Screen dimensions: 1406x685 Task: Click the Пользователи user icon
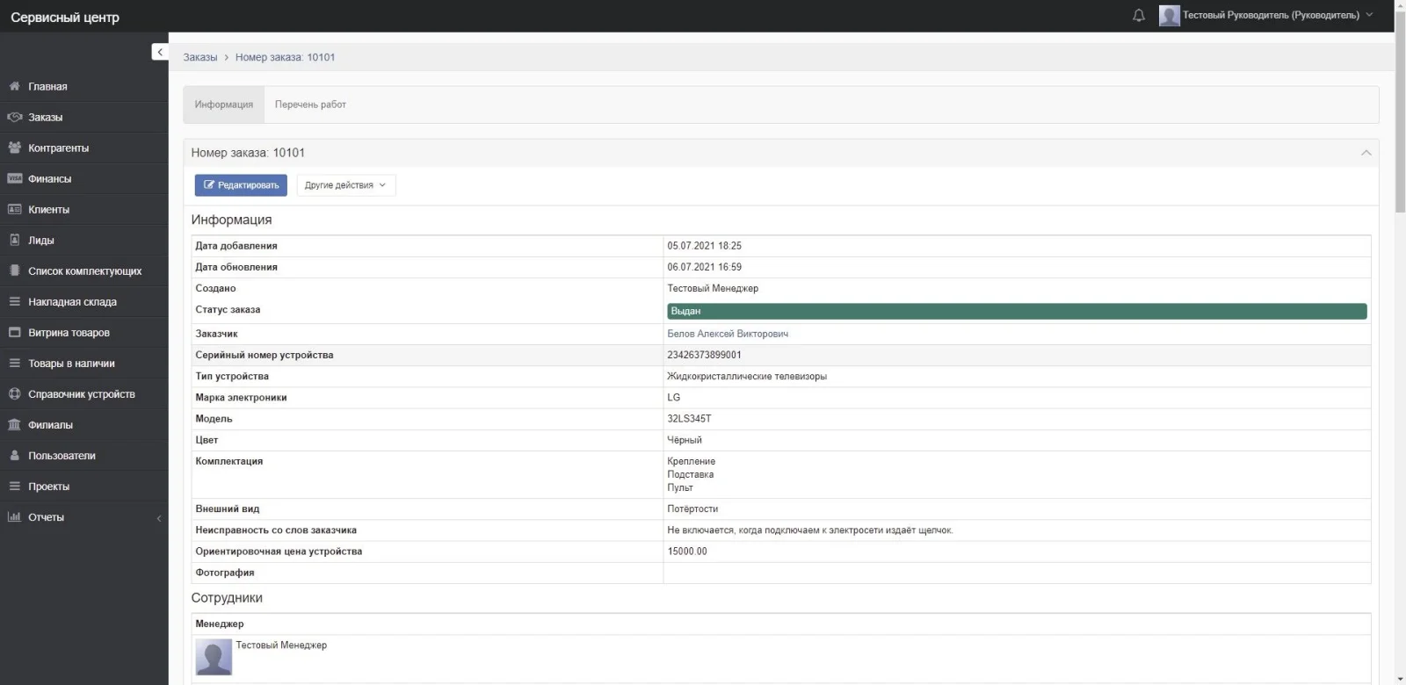click(x=14, y=456)
